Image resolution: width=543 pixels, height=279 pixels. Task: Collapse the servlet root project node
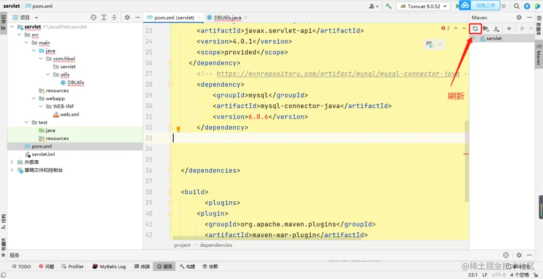[x=12, y=27]
